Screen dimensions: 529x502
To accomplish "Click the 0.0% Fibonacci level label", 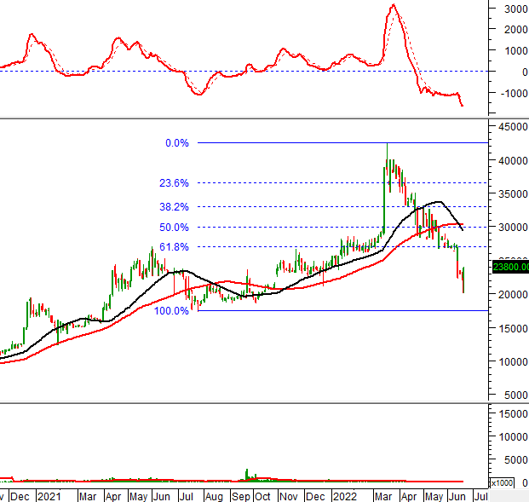I will 176,143.
